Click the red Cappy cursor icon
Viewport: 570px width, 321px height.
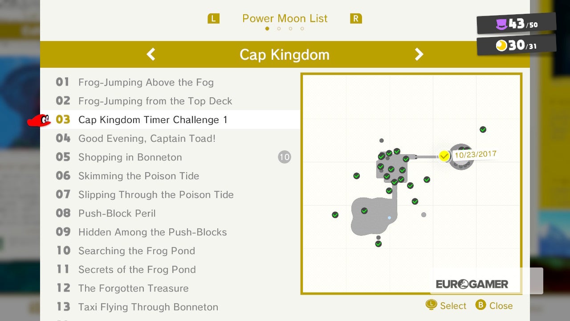(x=39, y=120)
